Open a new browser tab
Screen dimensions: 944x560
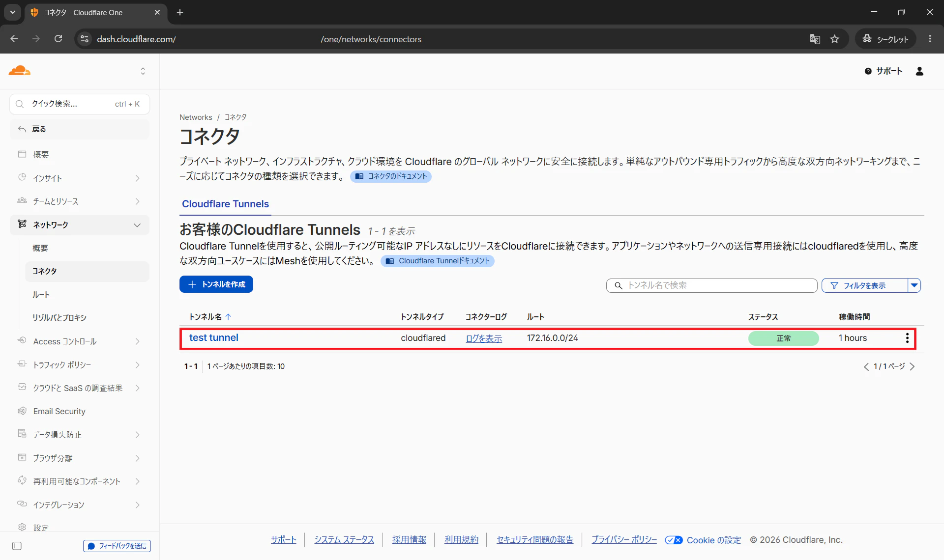click(x=180, y=12)
